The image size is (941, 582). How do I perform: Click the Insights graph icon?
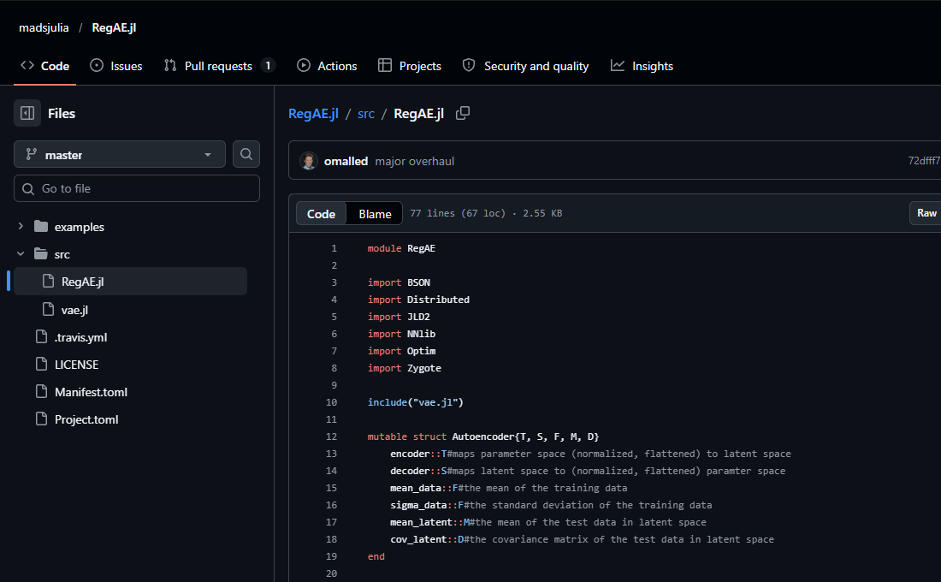tap(618, 65)
